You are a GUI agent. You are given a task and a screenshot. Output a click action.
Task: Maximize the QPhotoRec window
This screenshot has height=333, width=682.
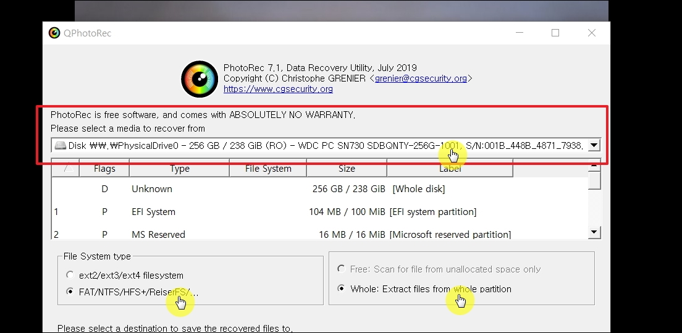555,33
